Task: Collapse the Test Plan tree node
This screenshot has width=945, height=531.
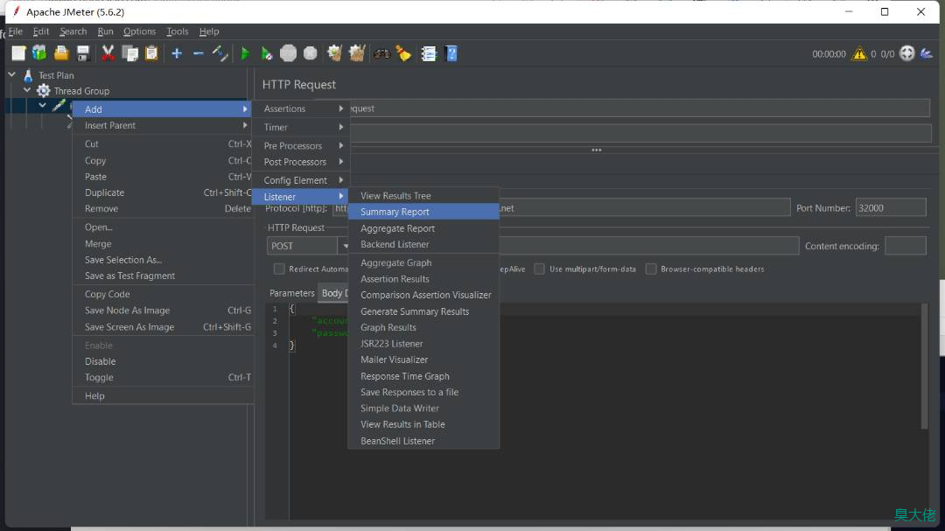Action: click(12, 74)
